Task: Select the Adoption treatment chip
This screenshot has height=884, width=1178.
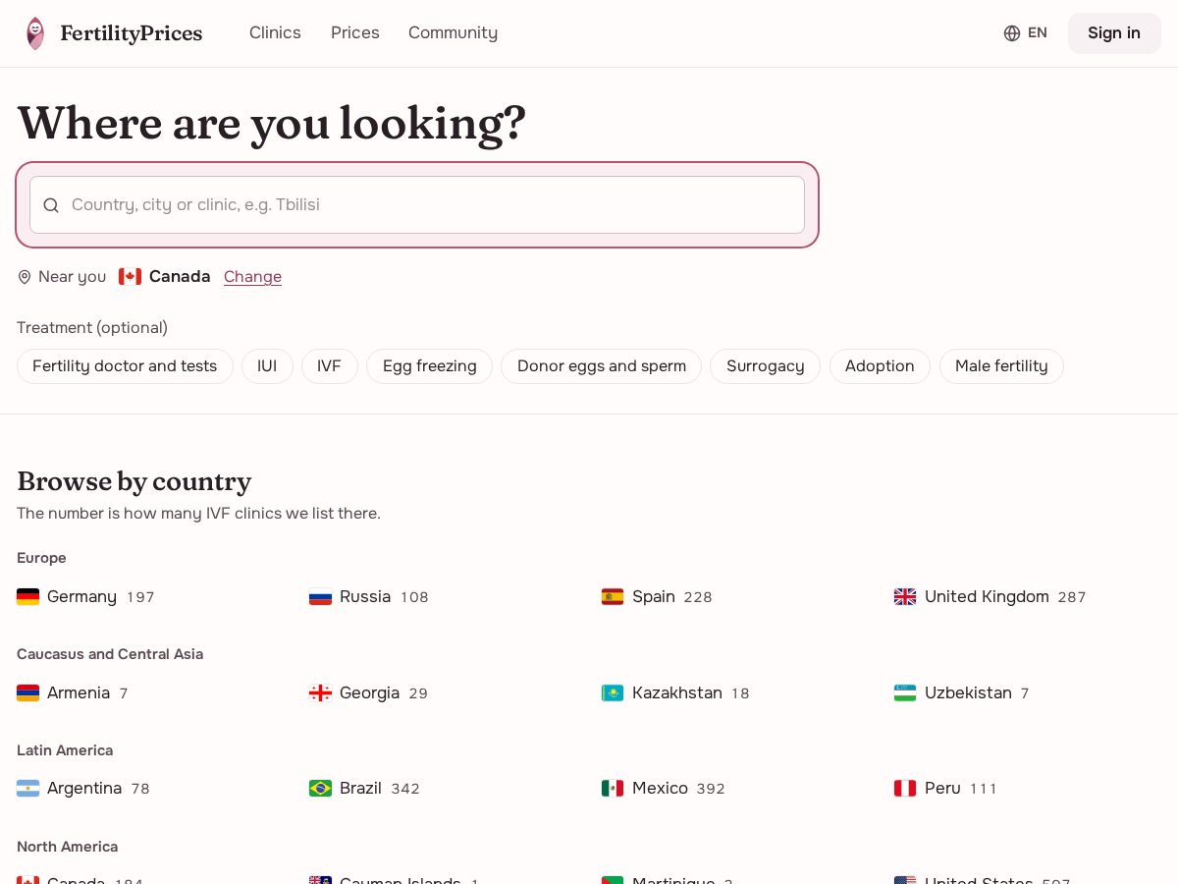Action: coord(880,366)
